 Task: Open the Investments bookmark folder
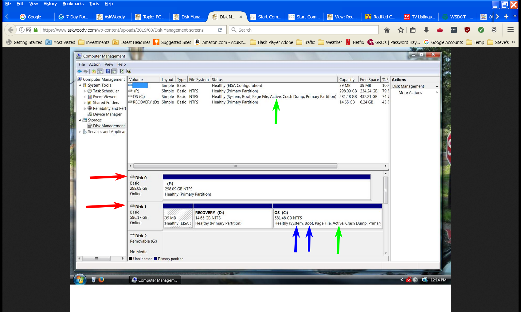94,42
